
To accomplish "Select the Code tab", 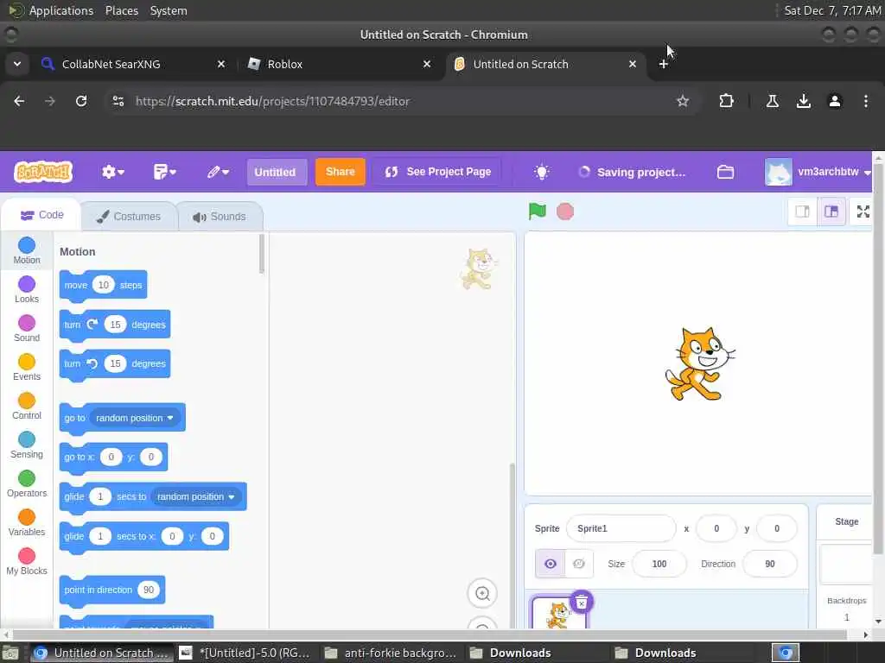I will coord(41,215).
